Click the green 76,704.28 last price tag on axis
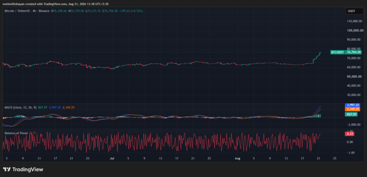Image resolution: width=367 pixels, height=177 pixels. point(353,52)
